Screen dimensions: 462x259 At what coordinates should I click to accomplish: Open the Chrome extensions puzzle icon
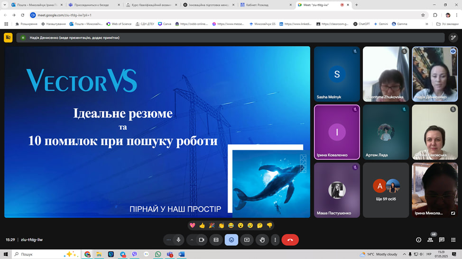tap(435, 15)
